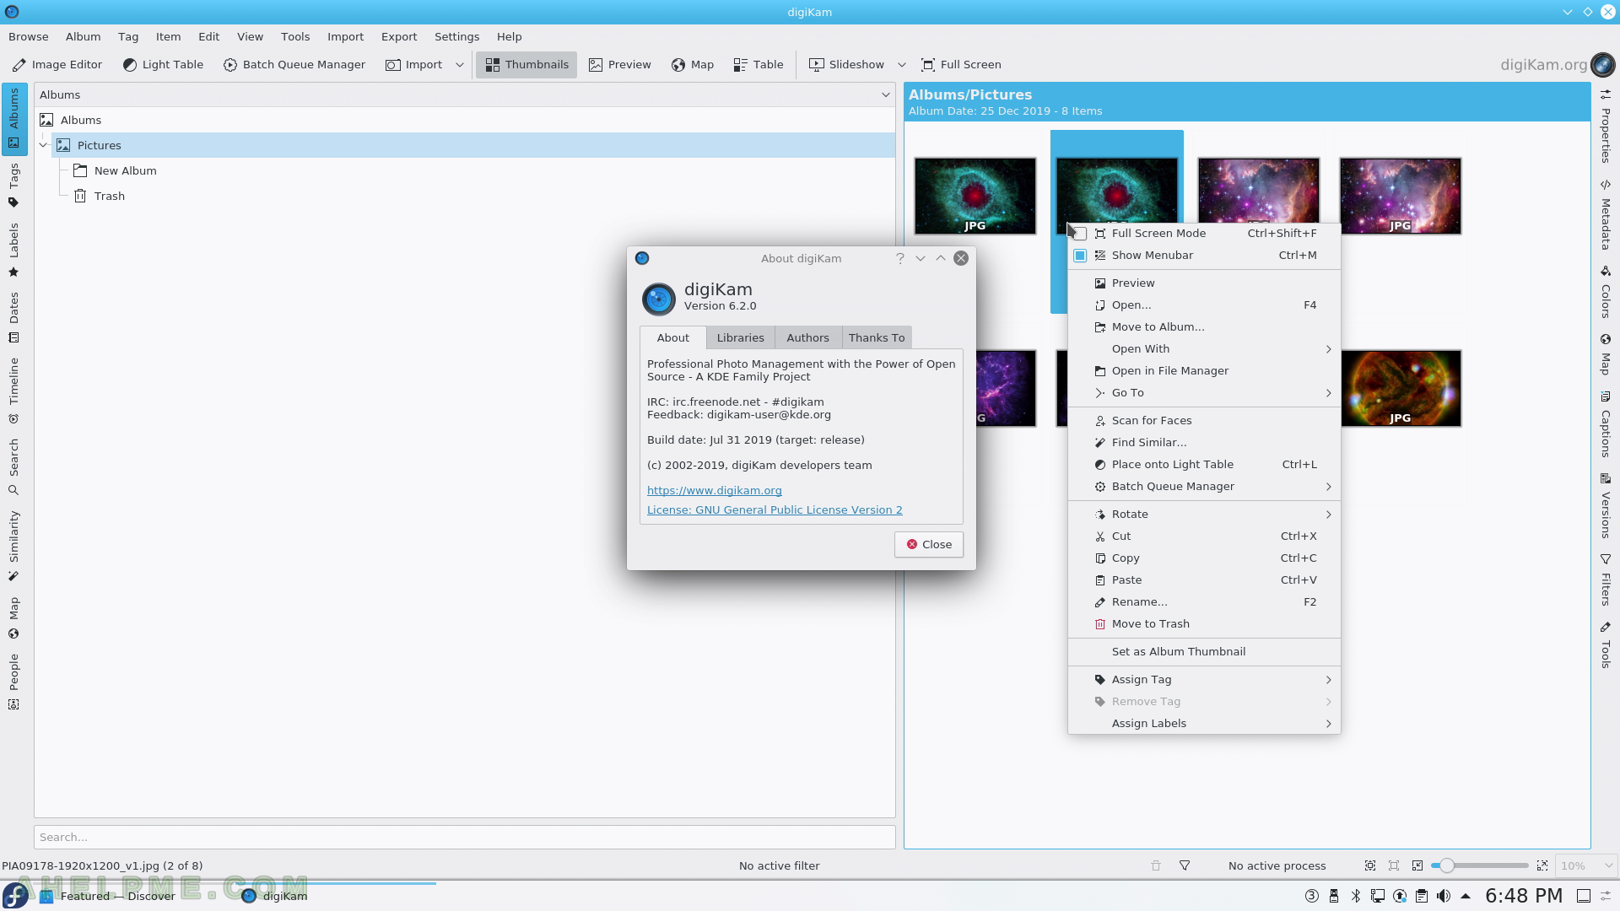Click the Import toolbar button

(414, 65)
